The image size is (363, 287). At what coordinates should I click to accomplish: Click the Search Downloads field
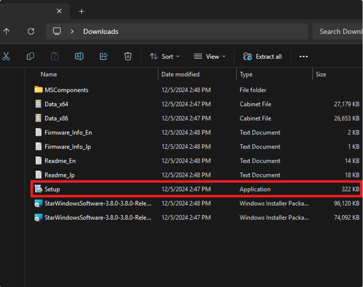[x=338, y=32]
